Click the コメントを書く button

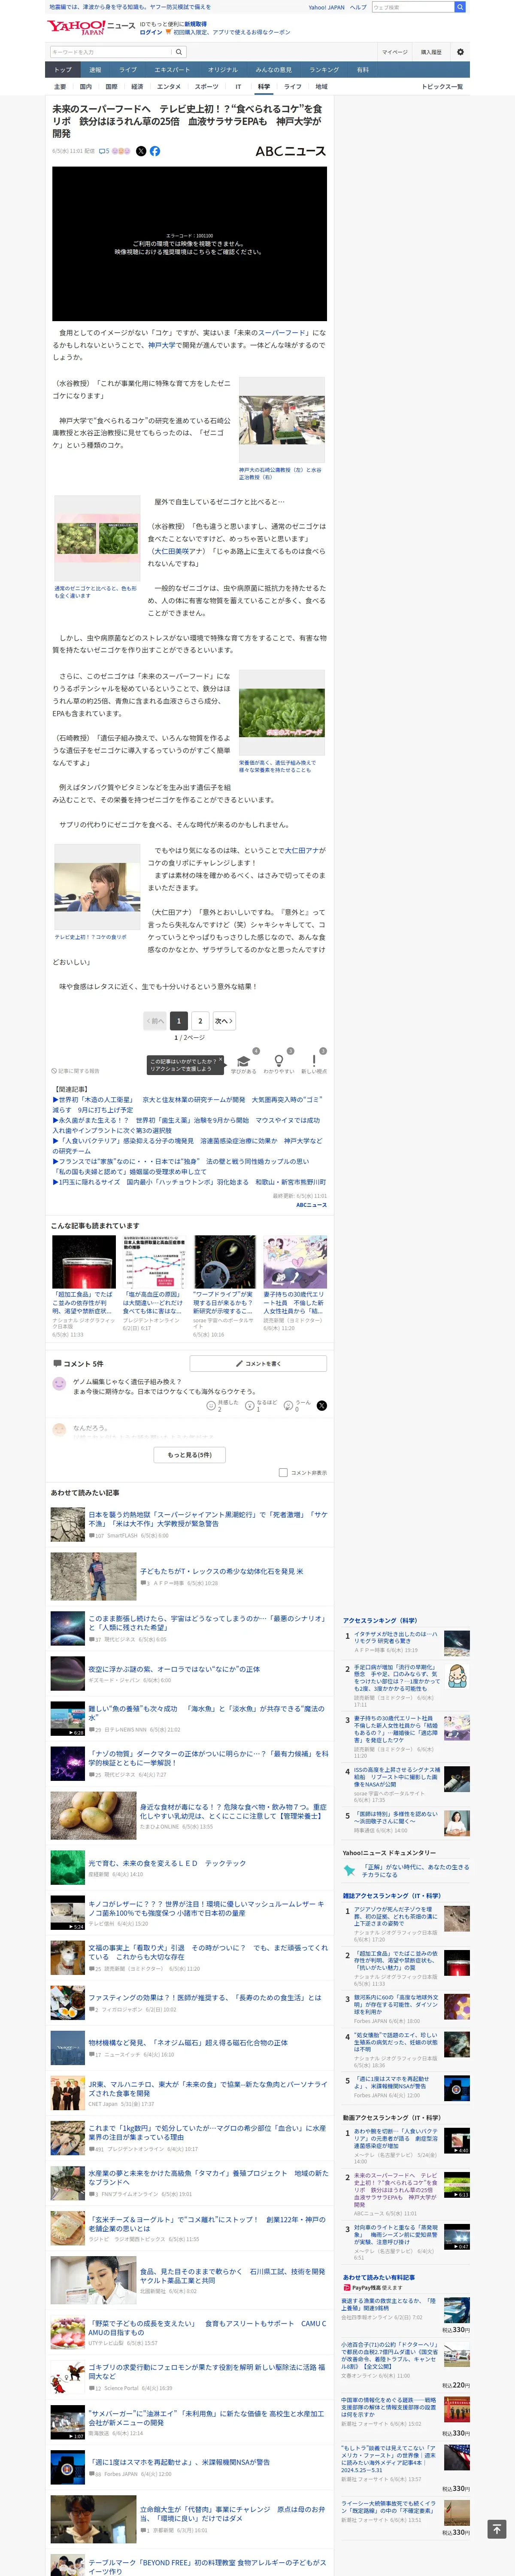click(x=258, y=1364)
